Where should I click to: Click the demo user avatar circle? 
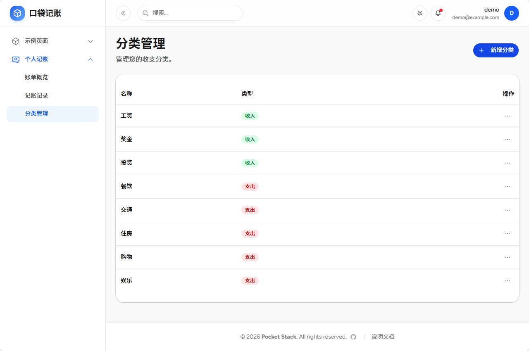[x=512, y=13]
